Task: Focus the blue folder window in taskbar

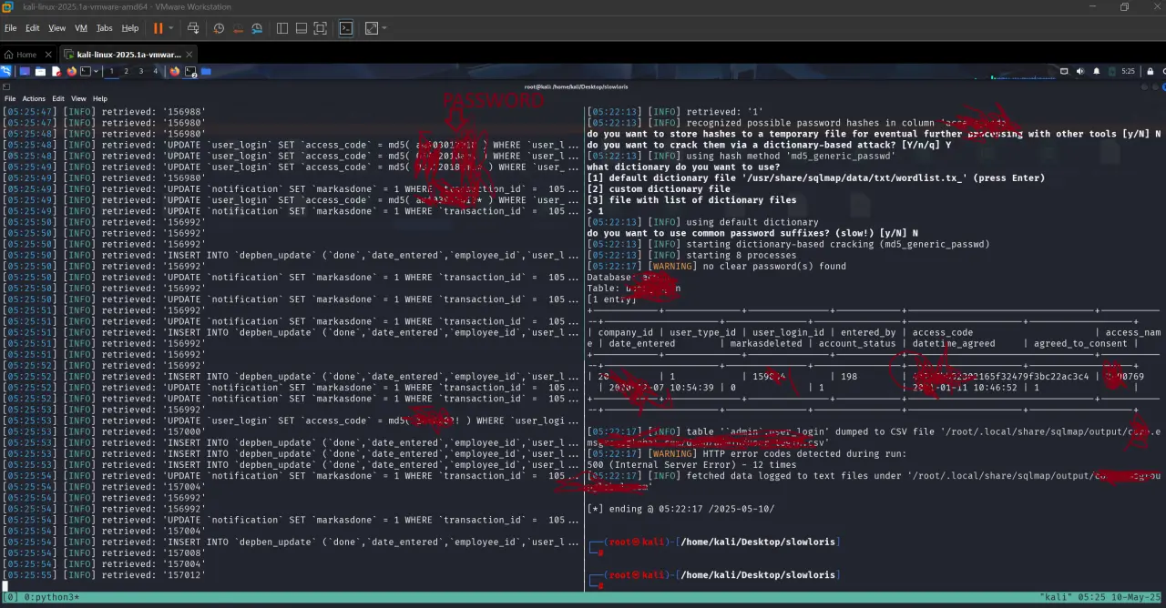Action: [206, 71]
